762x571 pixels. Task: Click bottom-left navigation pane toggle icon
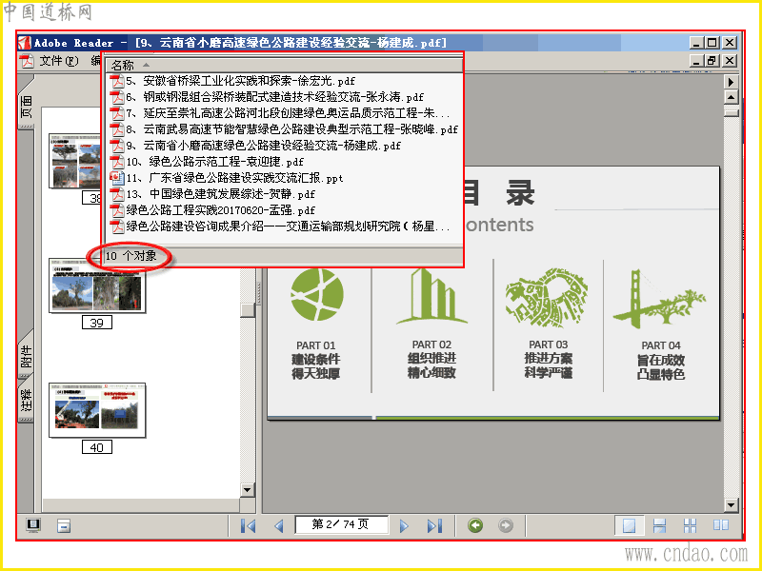click(33, 525)
